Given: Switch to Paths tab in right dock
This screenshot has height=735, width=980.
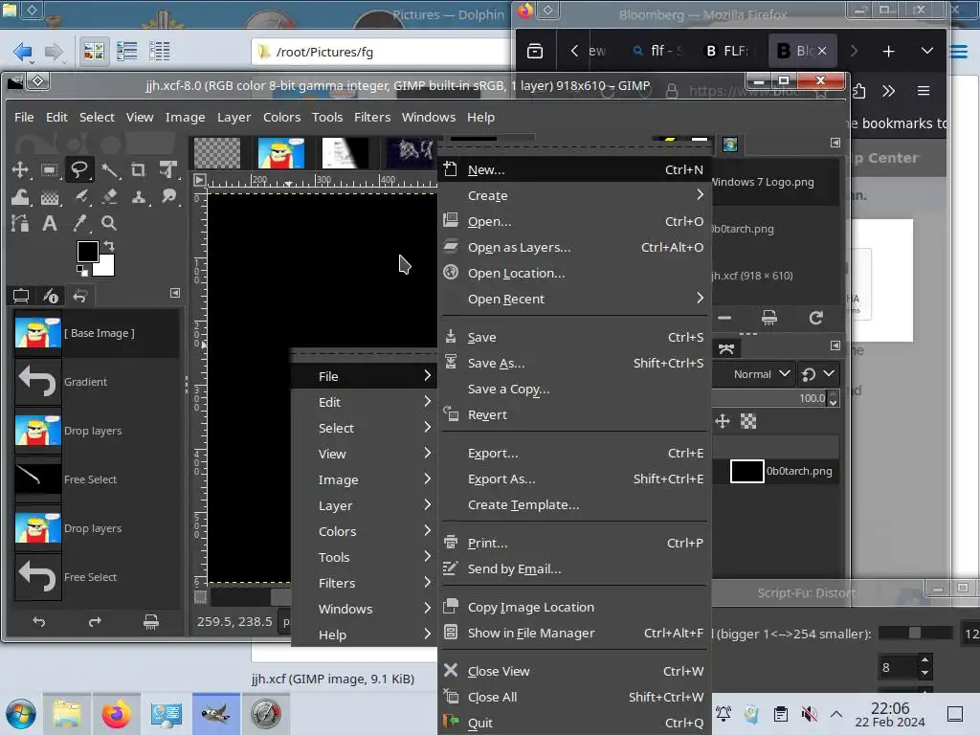Looking at the screenshot, I should coord(726,348).
